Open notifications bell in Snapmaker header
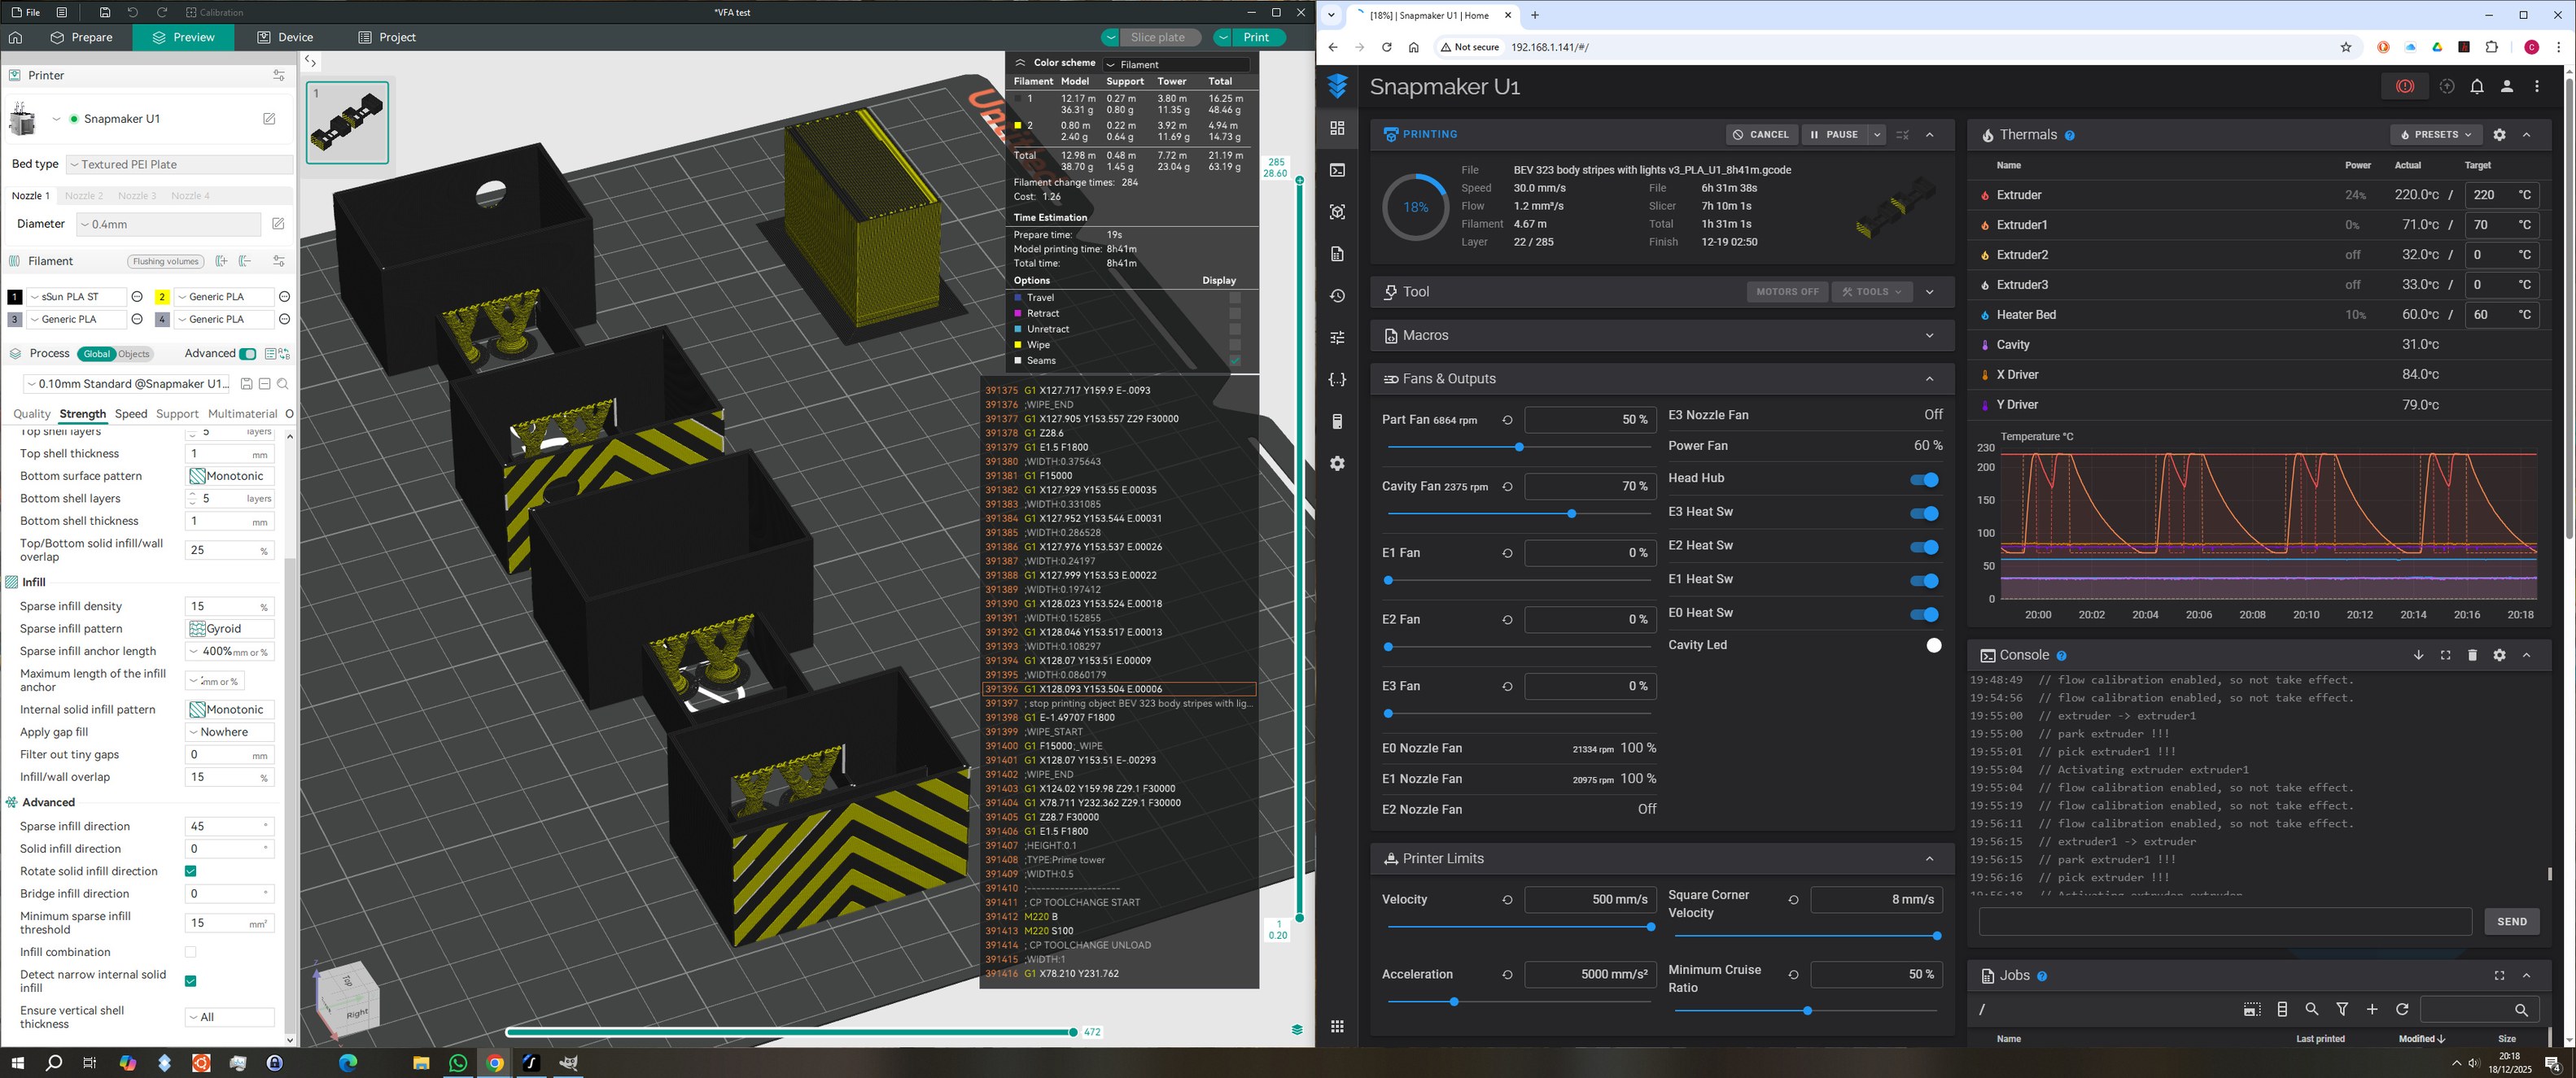2576x1078 pixels. 2477,86
